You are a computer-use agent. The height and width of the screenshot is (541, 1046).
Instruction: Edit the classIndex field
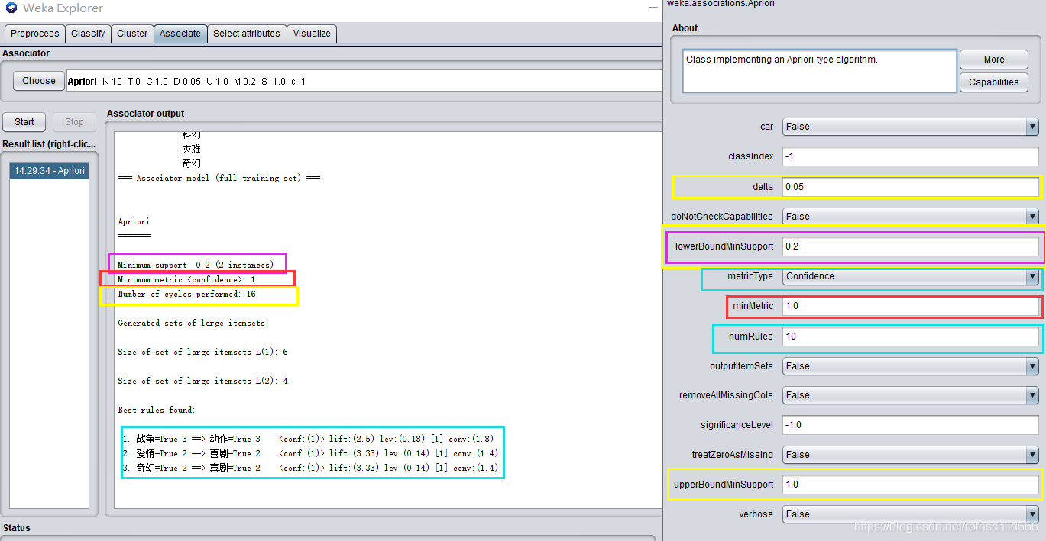tap(911, 156)
